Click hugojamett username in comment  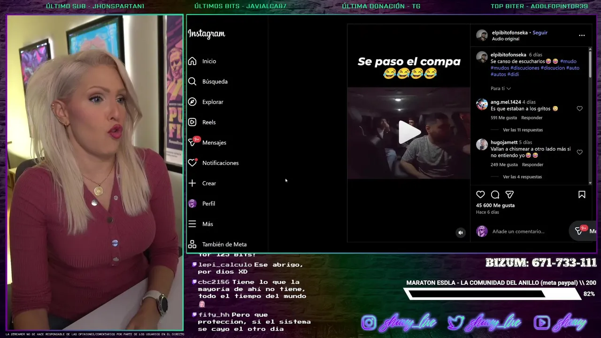coord(504,142)
